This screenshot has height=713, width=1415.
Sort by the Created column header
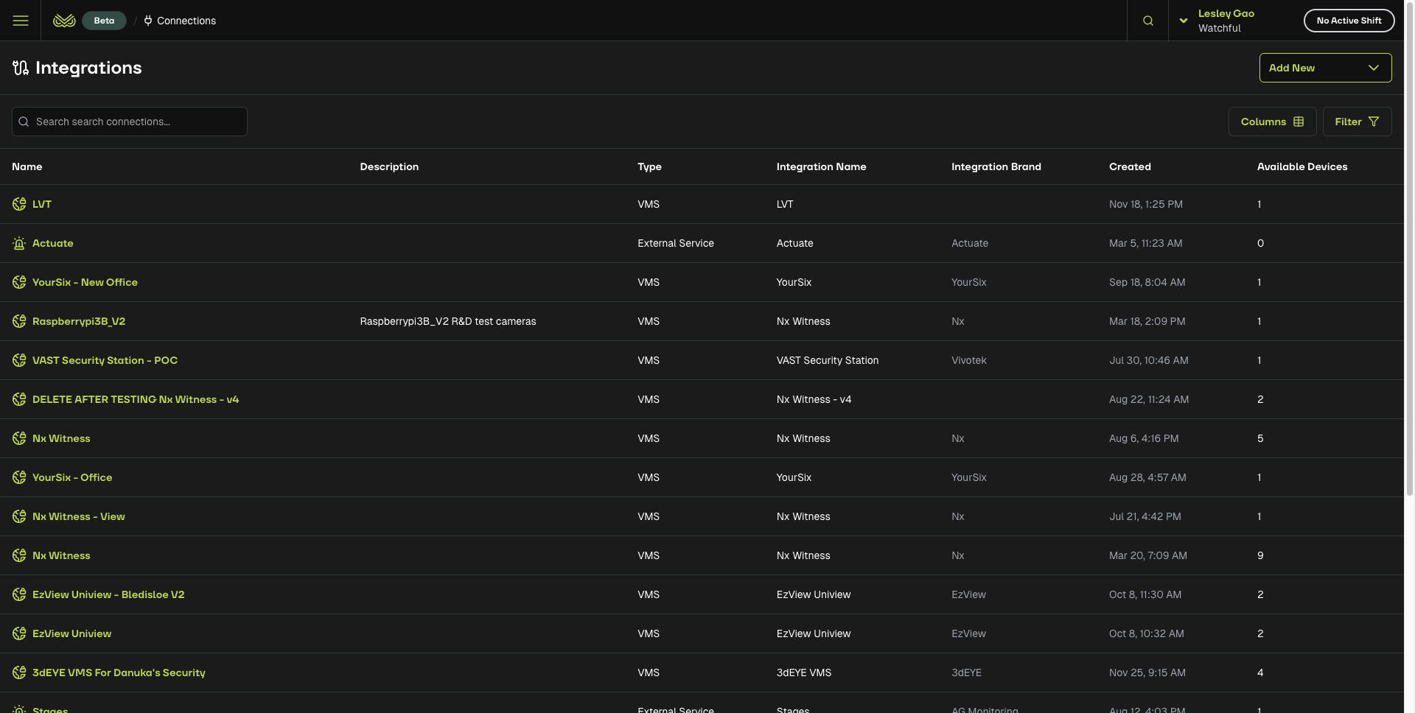(1130, 166)
